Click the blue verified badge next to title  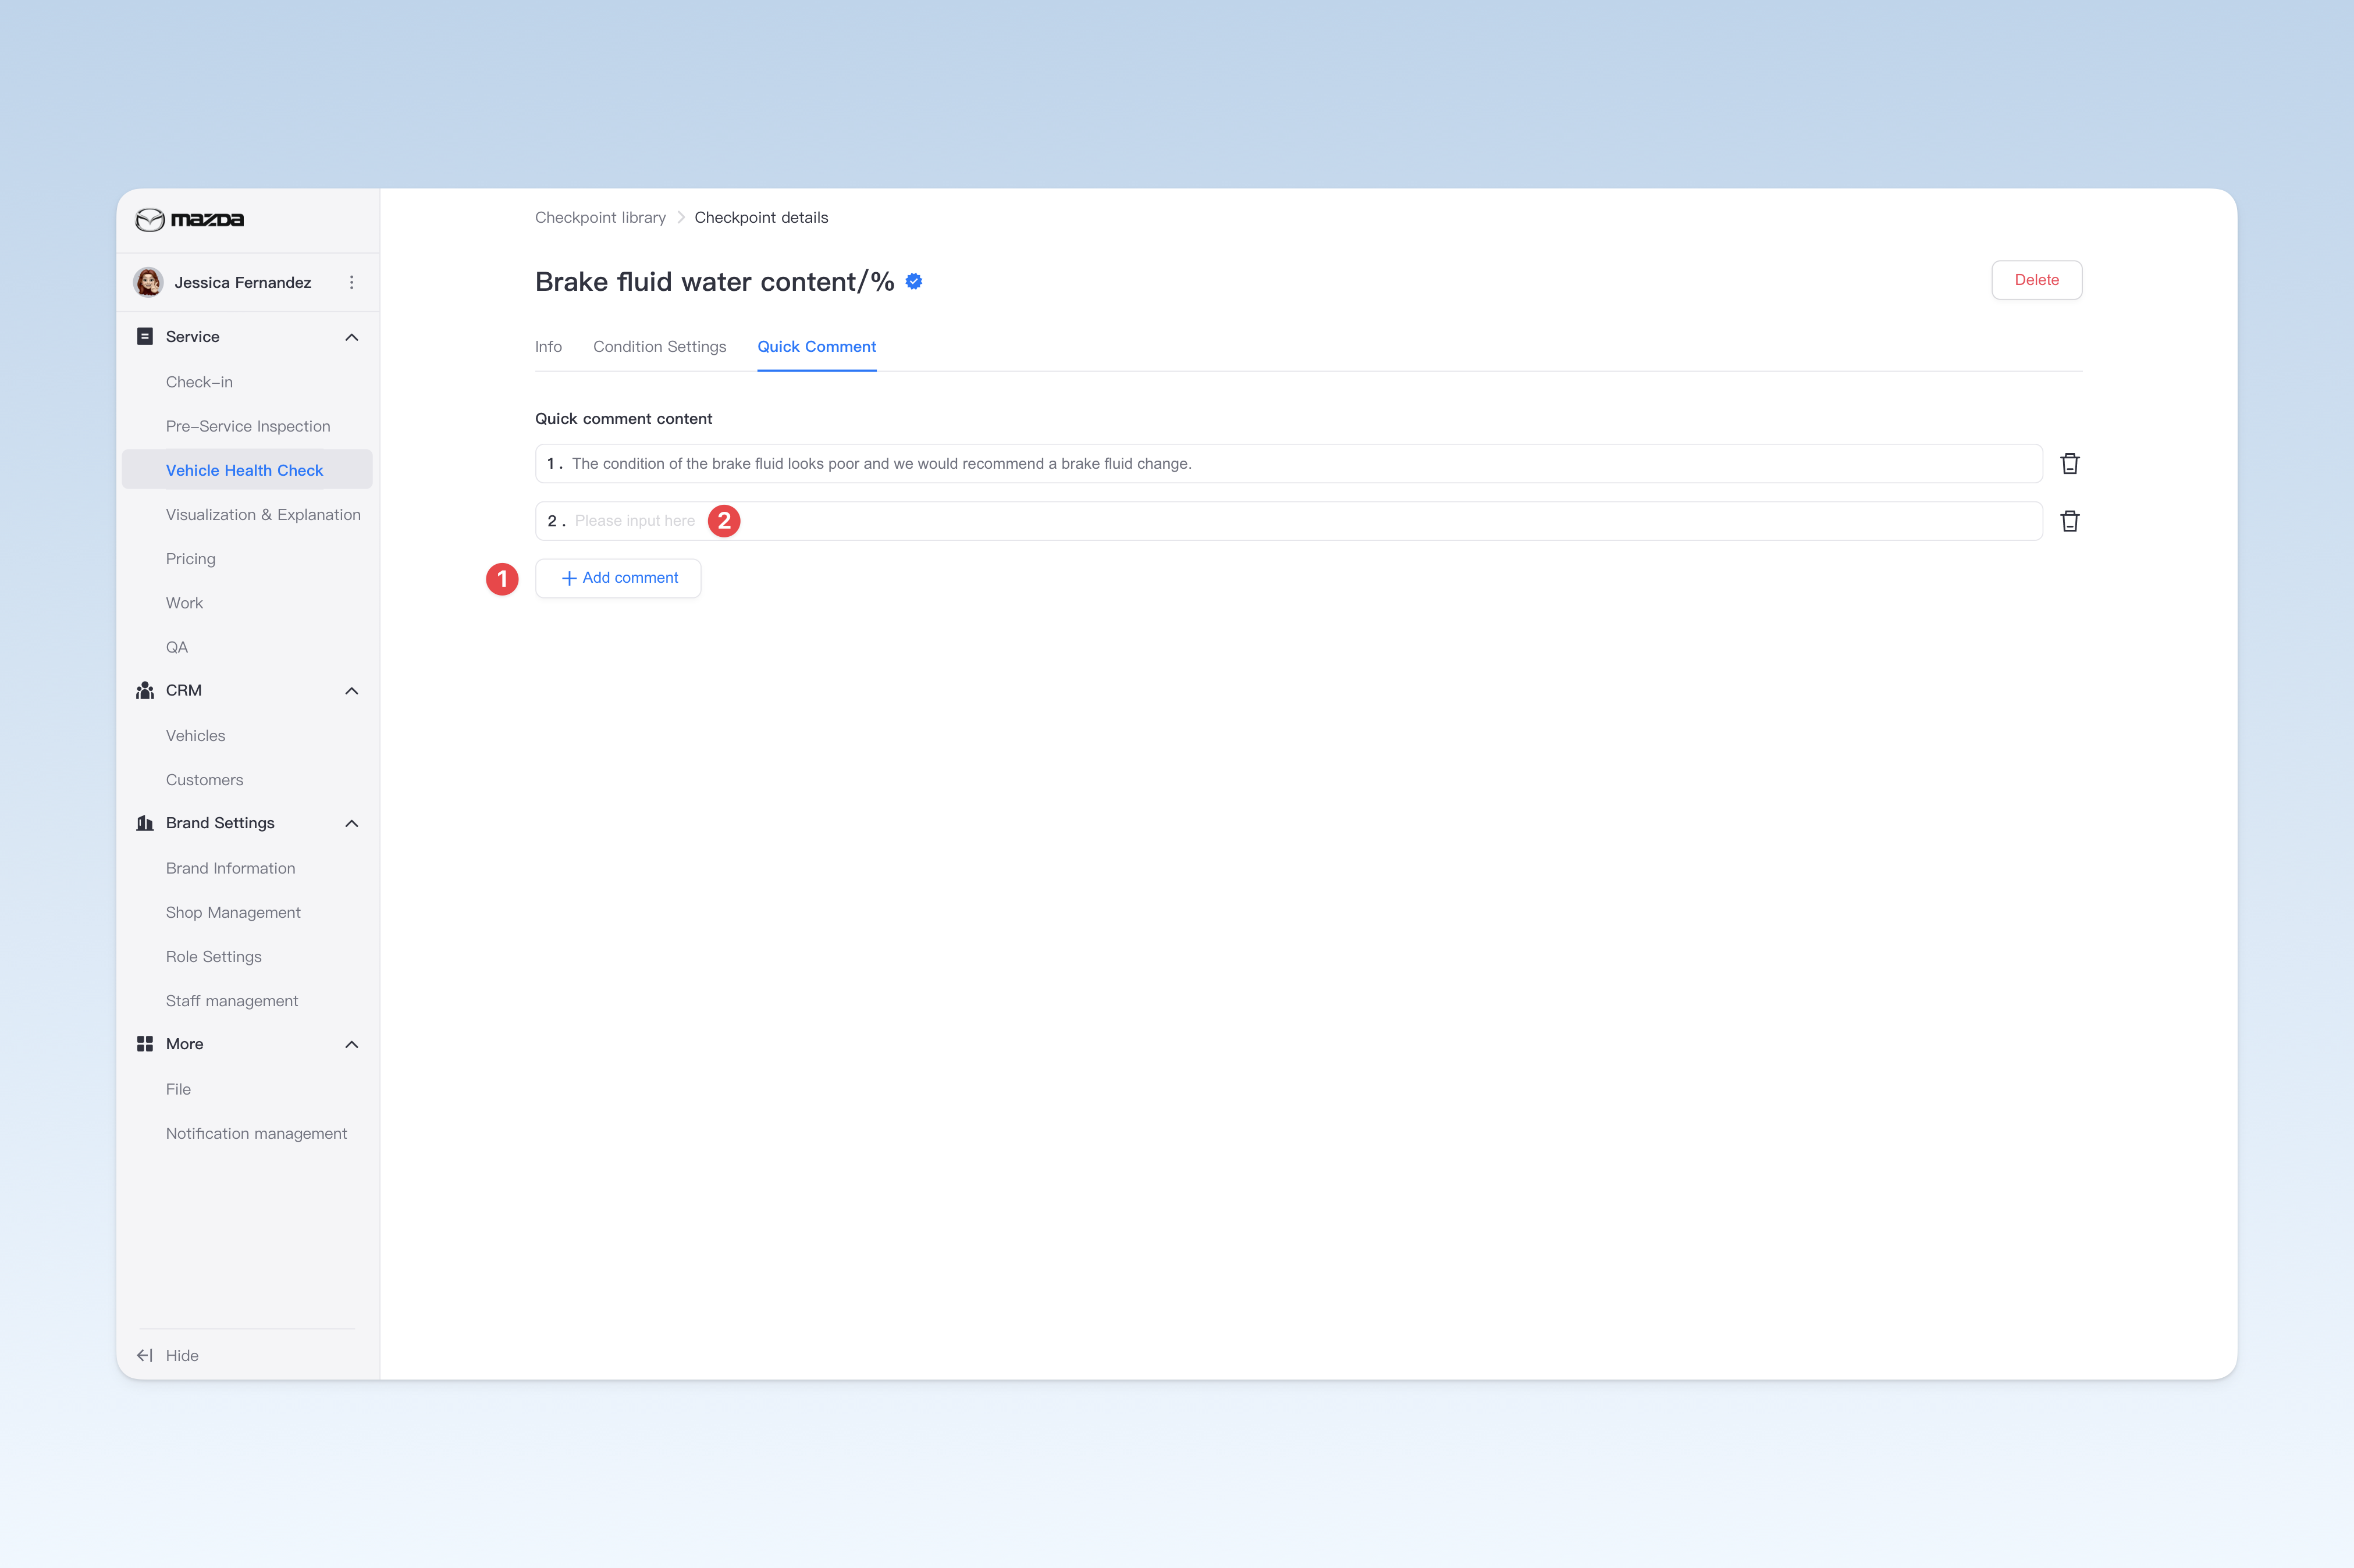(x=913, y=282)
